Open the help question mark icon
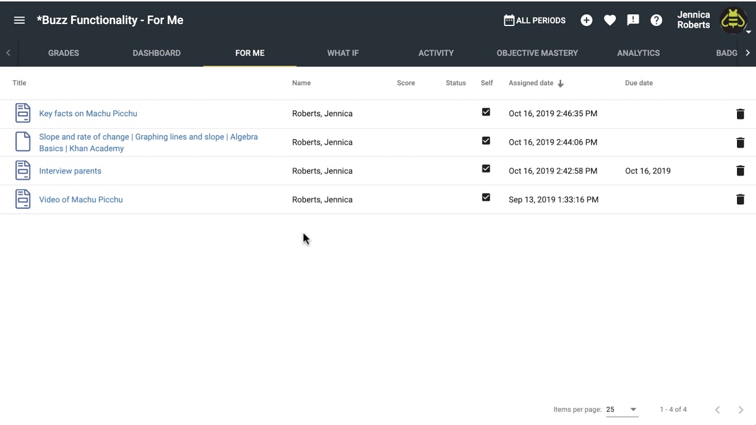The image size is (756, 425). point(656,20)
